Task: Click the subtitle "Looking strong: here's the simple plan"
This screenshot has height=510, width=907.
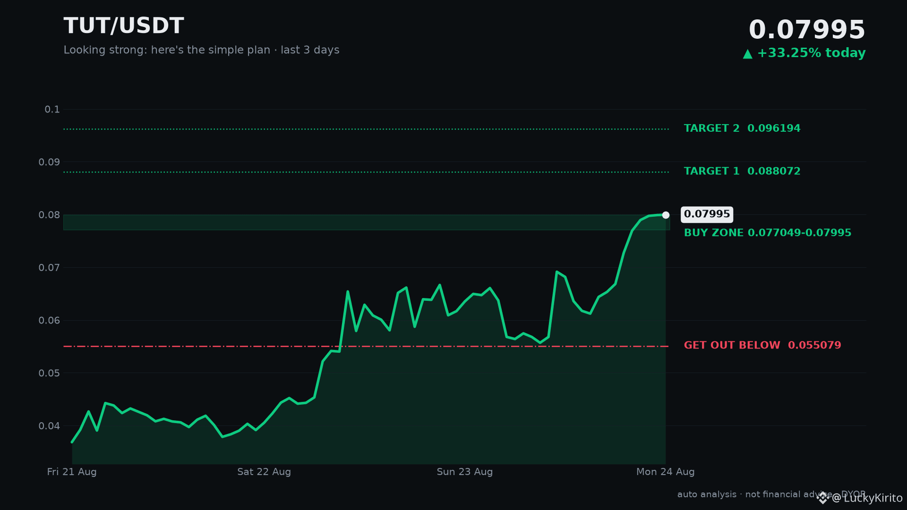Action: [x=167, y=50]
